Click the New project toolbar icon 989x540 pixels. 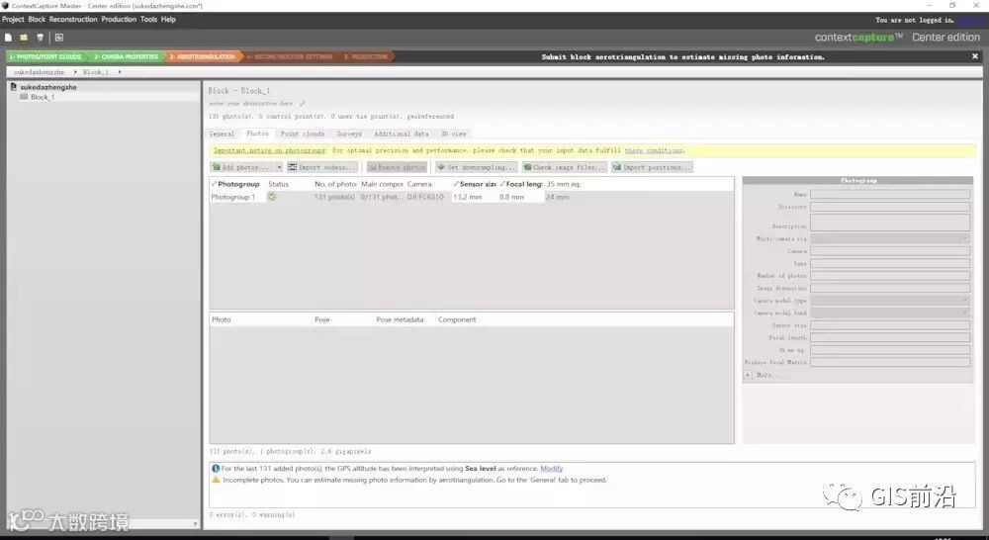[x=8, y=38]
